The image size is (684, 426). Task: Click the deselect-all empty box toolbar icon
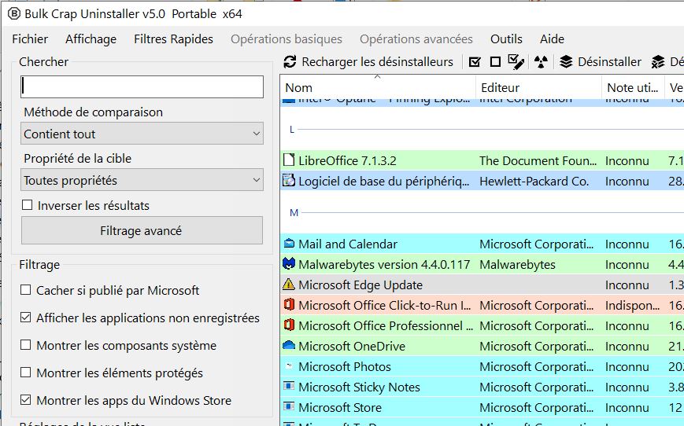coord(495,62)
